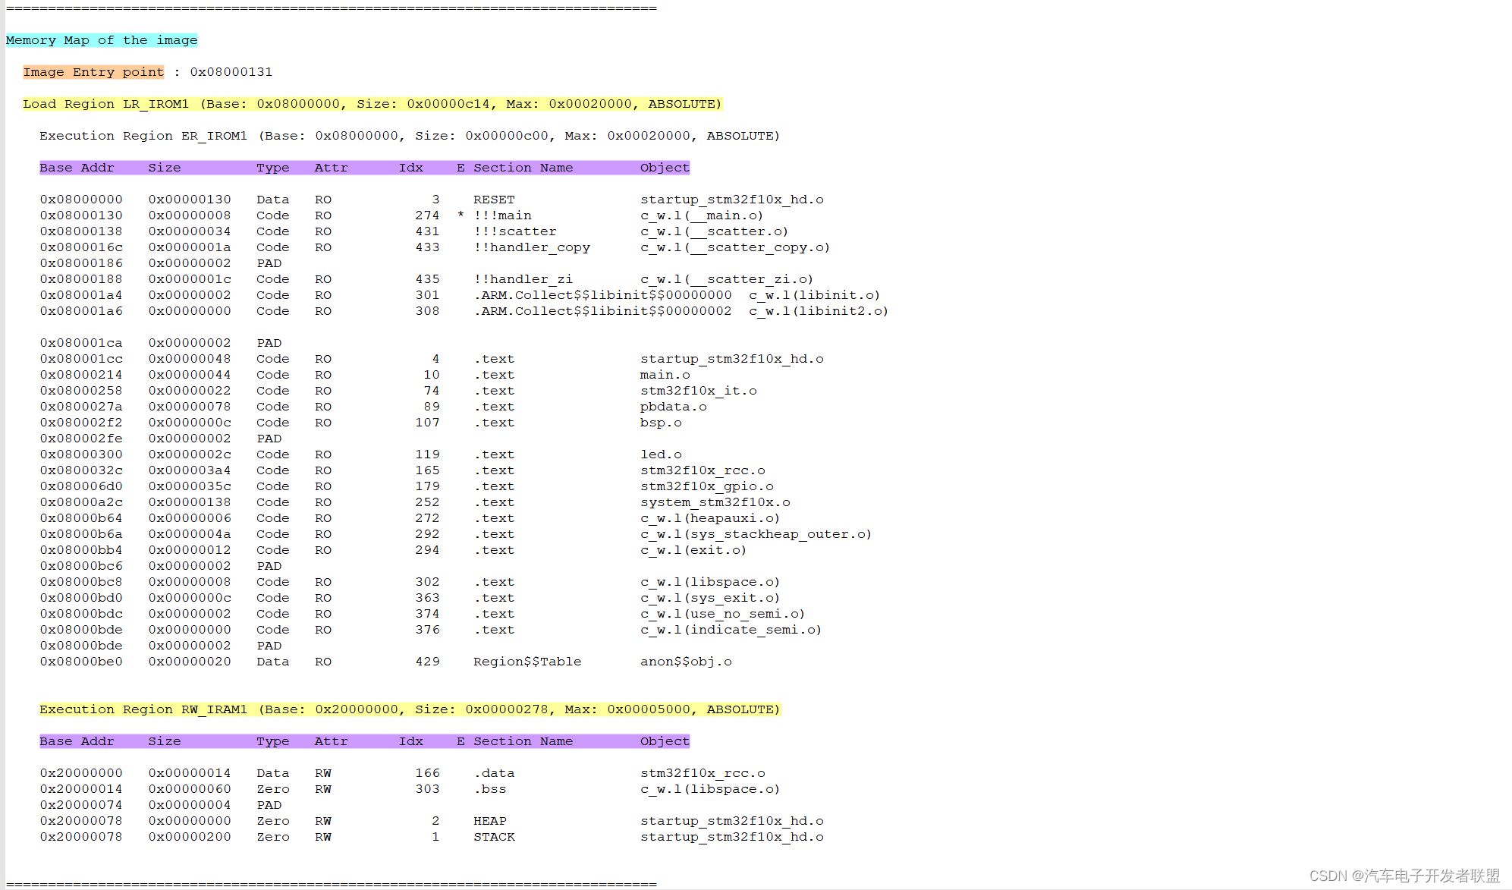Image resolution: width=1512 pixels, height=890 pixels.
Task: Select the 'Load Region LR_IROM1' highlighted line
Action: point(372,103)
